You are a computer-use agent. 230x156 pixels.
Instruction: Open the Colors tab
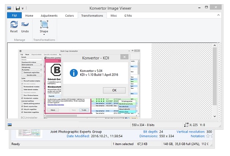[69, 15]
